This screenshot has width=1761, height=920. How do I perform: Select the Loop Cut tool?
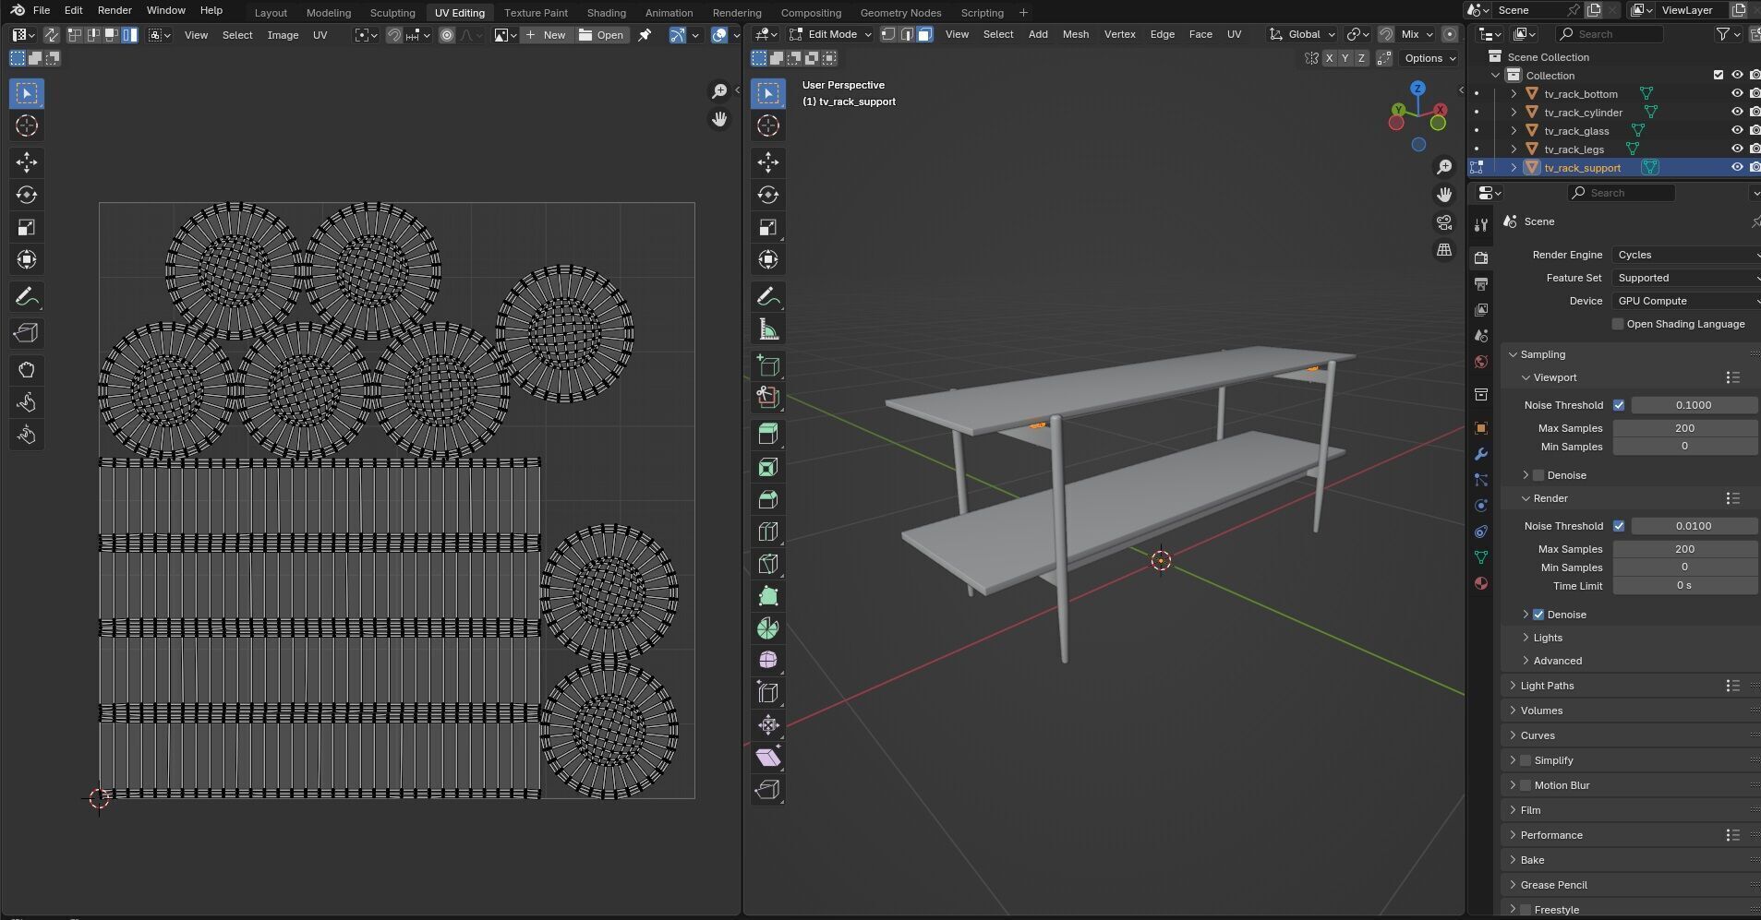pos(768,532)
